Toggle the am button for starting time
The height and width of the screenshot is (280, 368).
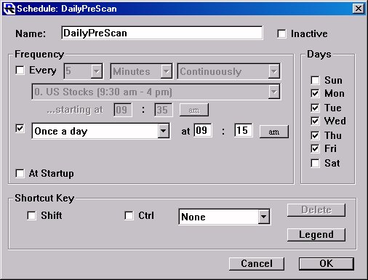tap(194, 110)
